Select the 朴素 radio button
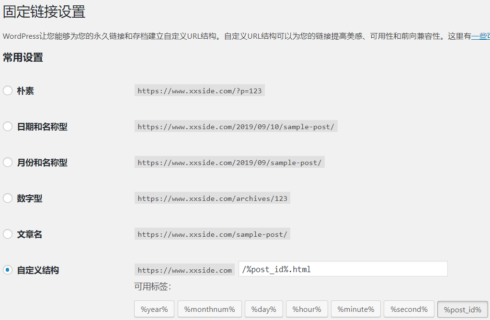Screen dimensions: 490x320 tap(8, 90)
